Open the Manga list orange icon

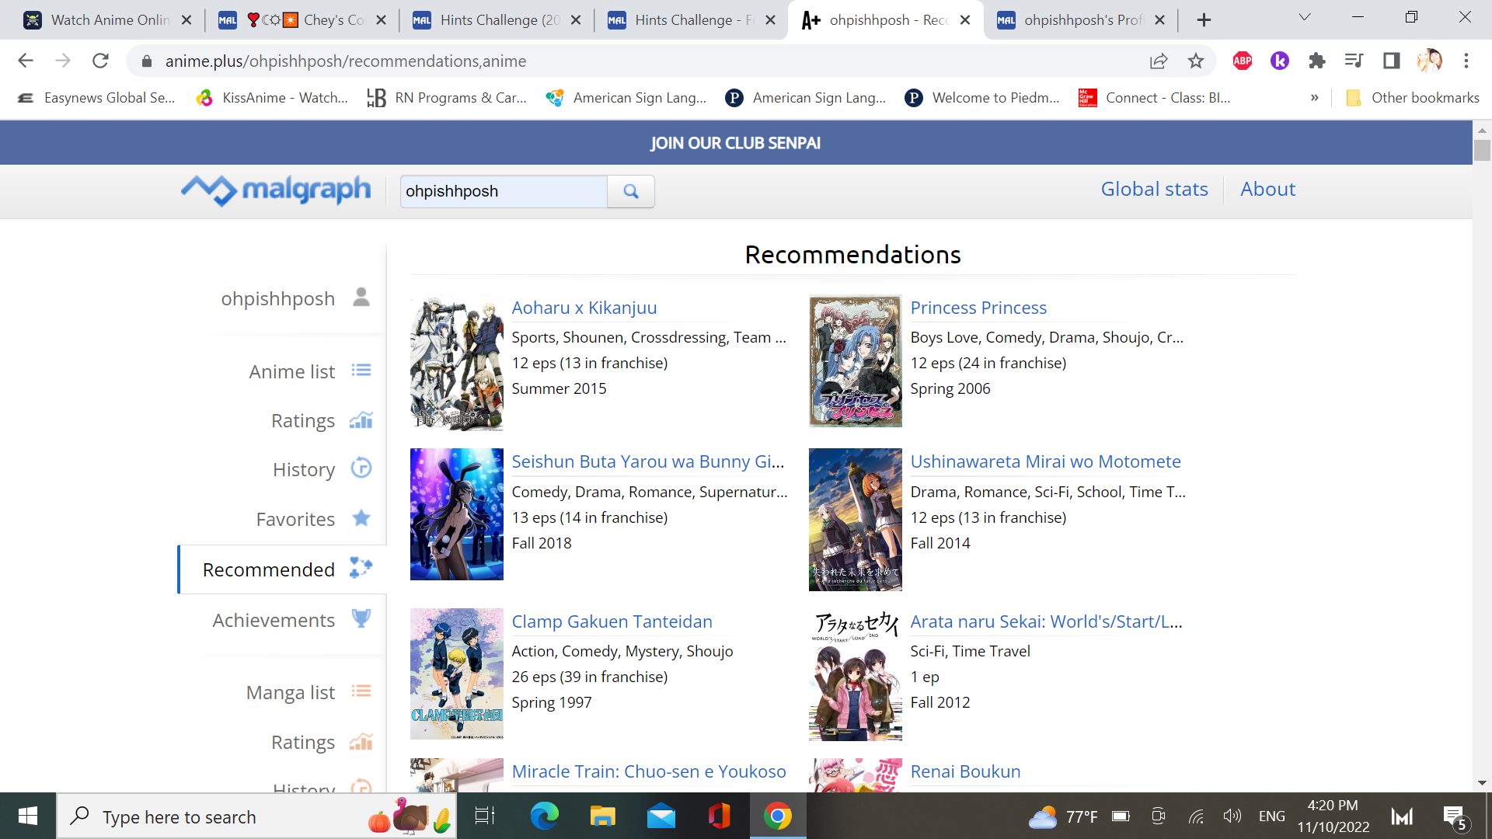(361, 691)
